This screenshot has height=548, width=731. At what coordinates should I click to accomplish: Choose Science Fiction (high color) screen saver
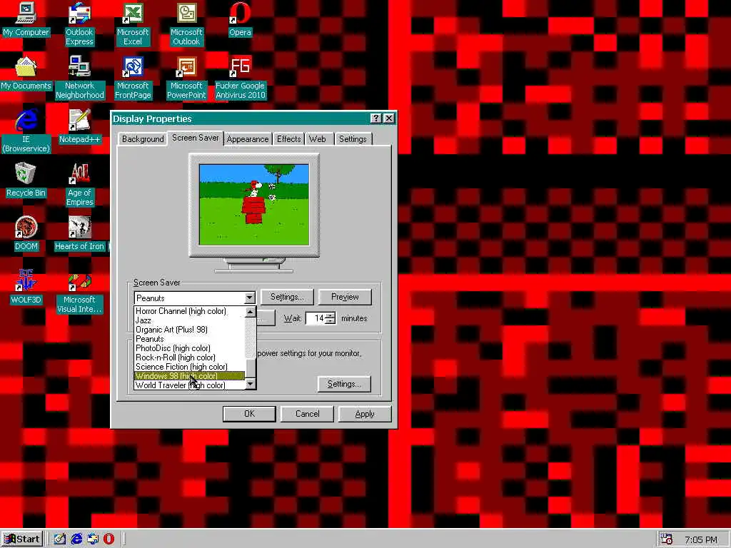click(x=189, y=367)
